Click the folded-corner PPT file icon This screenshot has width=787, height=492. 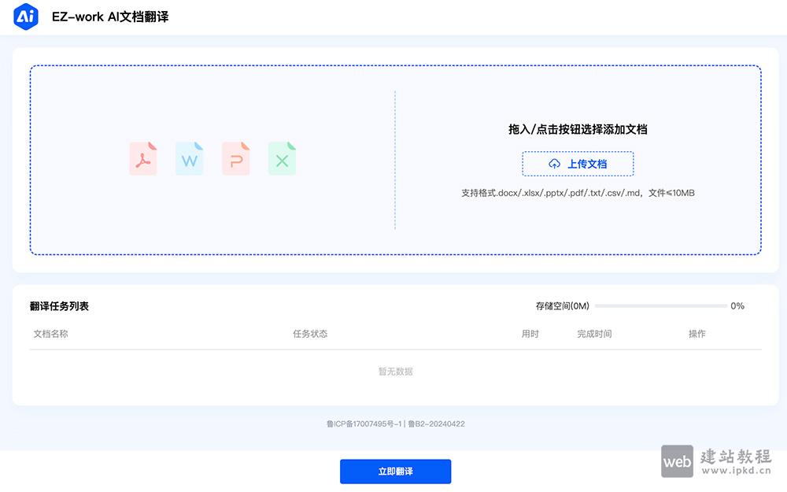[x=235, y=157]
